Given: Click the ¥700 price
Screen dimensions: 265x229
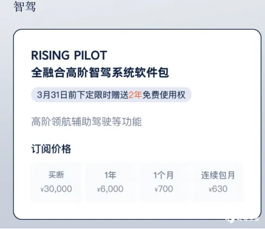Looking at the screenshot, I should [163, 189].
